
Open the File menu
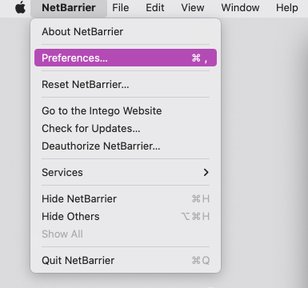tap(121, 8)
